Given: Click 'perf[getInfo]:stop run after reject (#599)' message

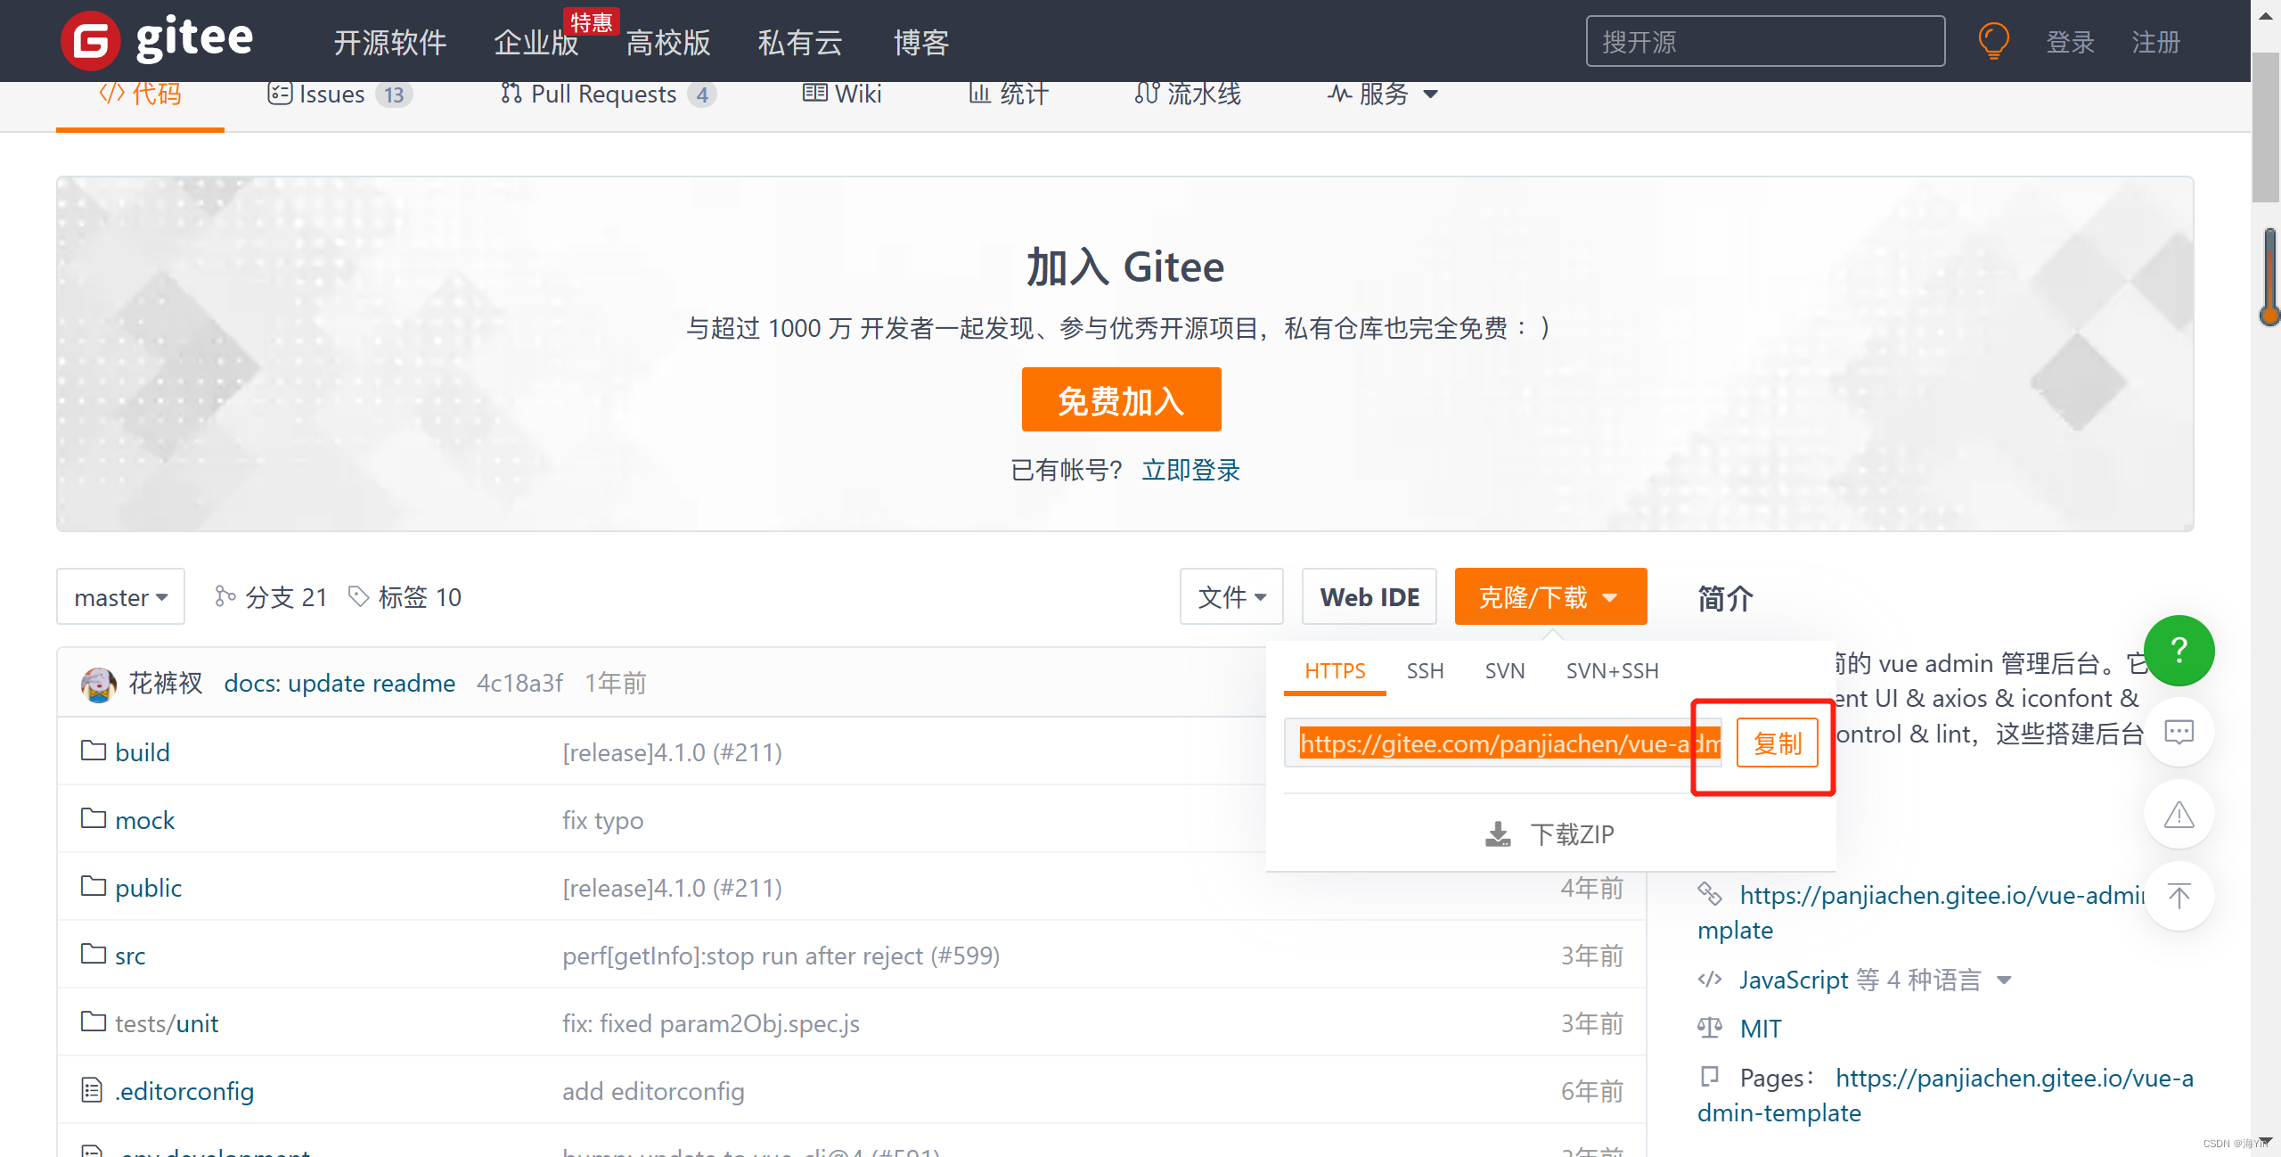Looking at the screenshot, I should point(781,956).
